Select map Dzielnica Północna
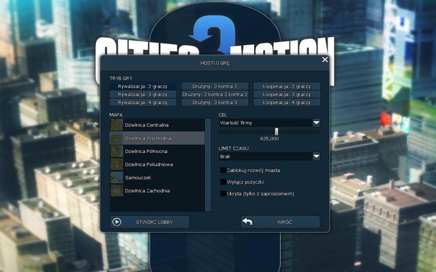 coord(157,151)
